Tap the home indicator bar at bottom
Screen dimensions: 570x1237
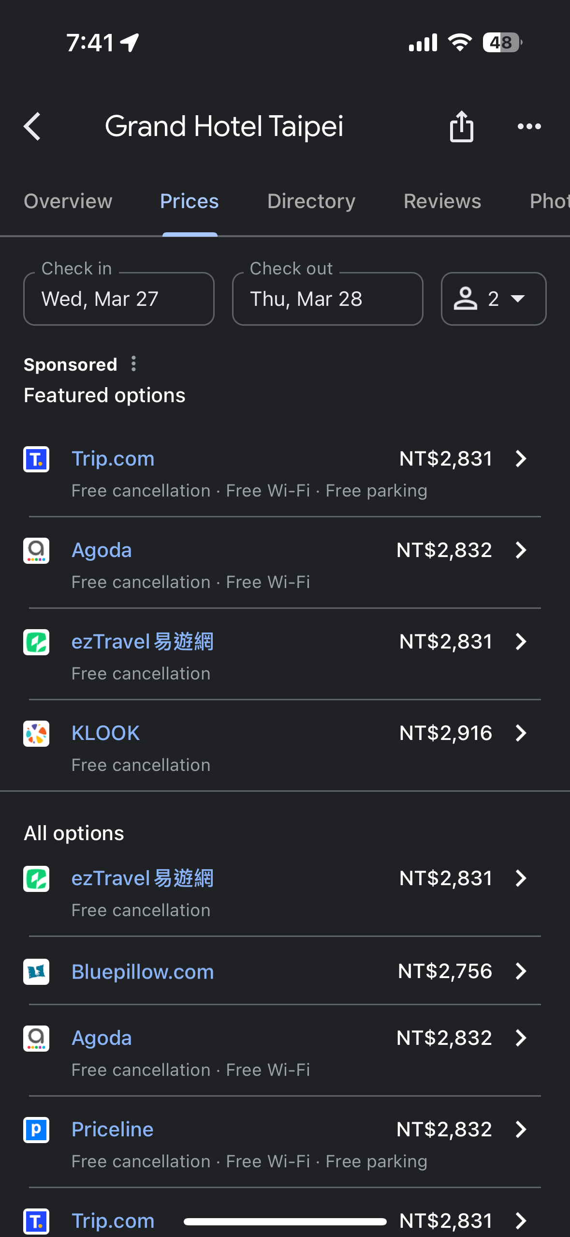pyautogui.click(x=285, y=1222)
